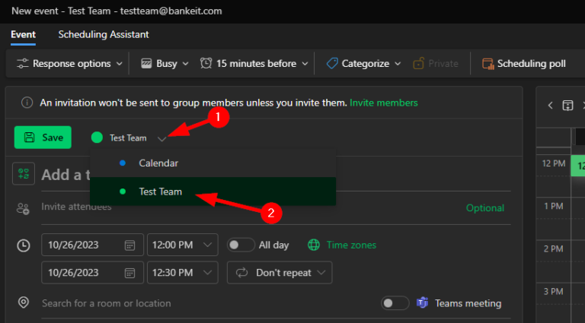Screen dimensions: 585x323
Task: Open the start date calendar picker icon
Action: click(x=129, y=245)
